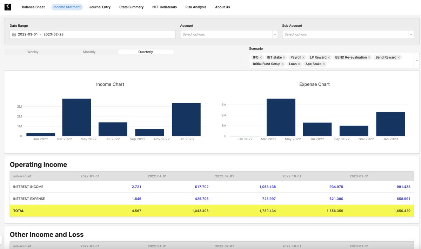Remove the LP Reward scenario tag
The width and height of the screenshot is (421, 249).
(x=329, y=58)
